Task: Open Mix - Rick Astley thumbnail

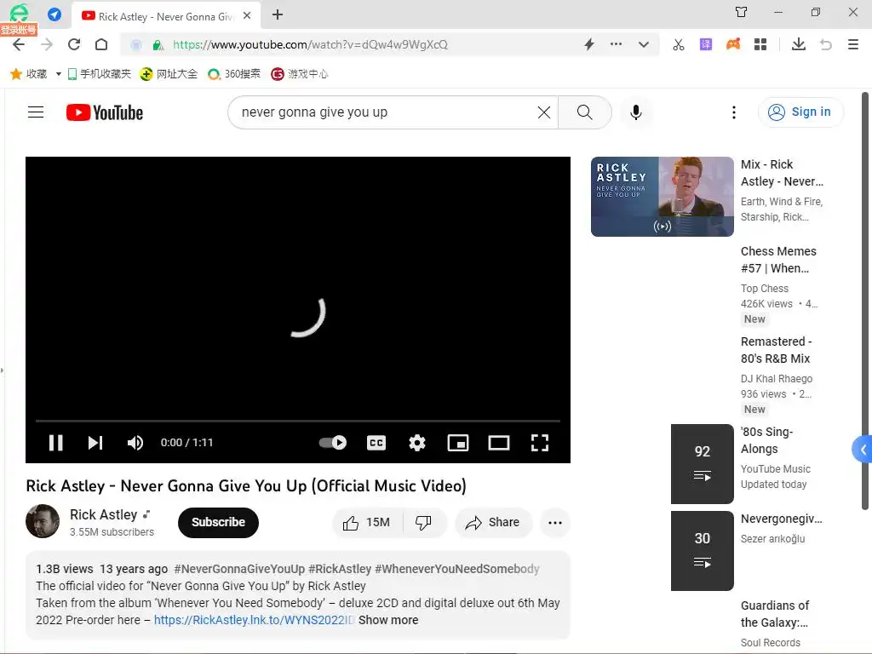Action: (663, 197)
